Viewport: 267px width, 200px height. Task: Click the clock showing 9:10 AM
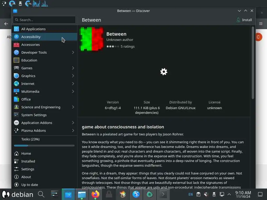point(243,194)
